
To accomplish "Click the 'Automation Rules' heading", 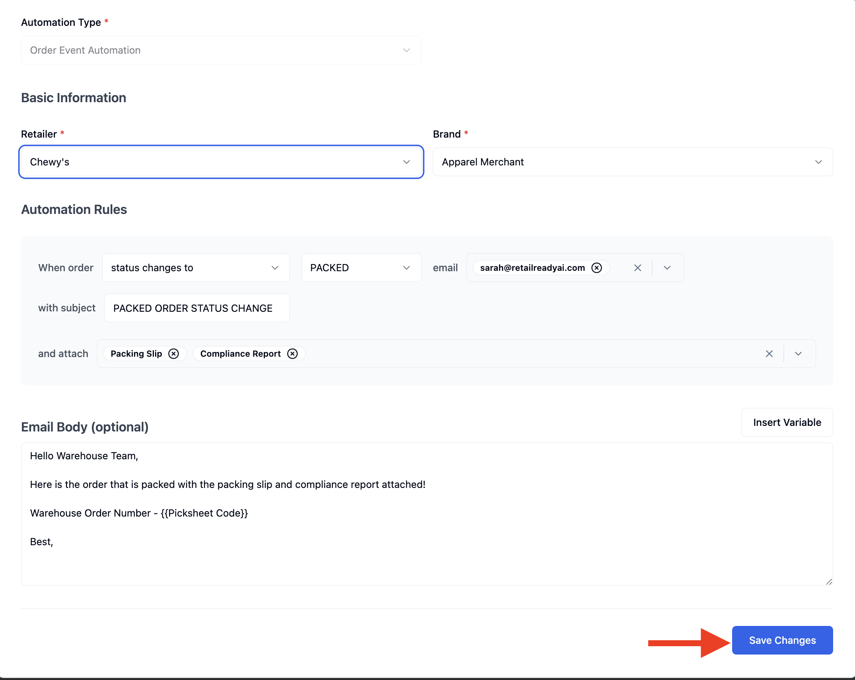I will [x=74, y=209].
